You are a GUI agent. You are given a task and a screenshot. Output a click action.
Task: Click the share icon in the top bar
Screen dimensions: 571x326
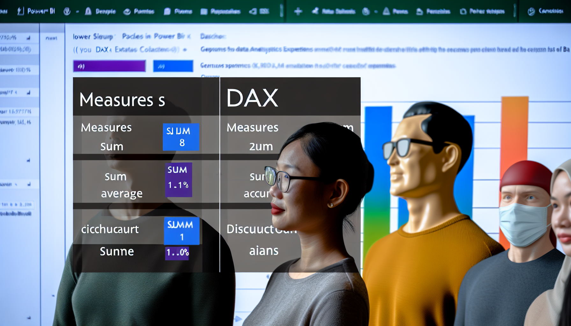tap(315, 11)
